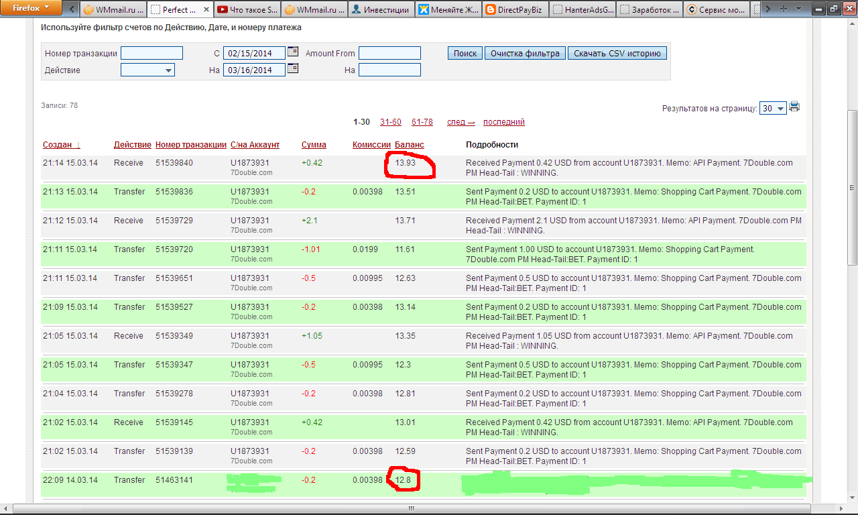Go to records page 61-78

click(422, 122)
